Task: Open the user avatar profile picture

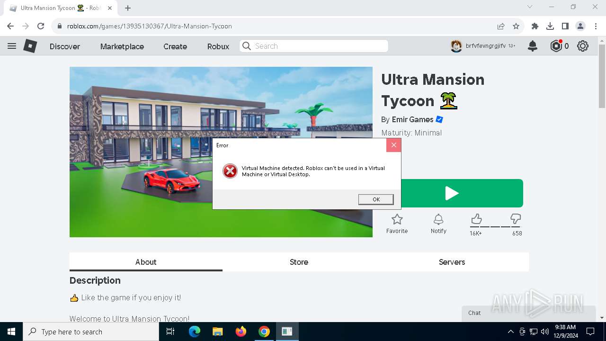Action: (x=456, y=46)
